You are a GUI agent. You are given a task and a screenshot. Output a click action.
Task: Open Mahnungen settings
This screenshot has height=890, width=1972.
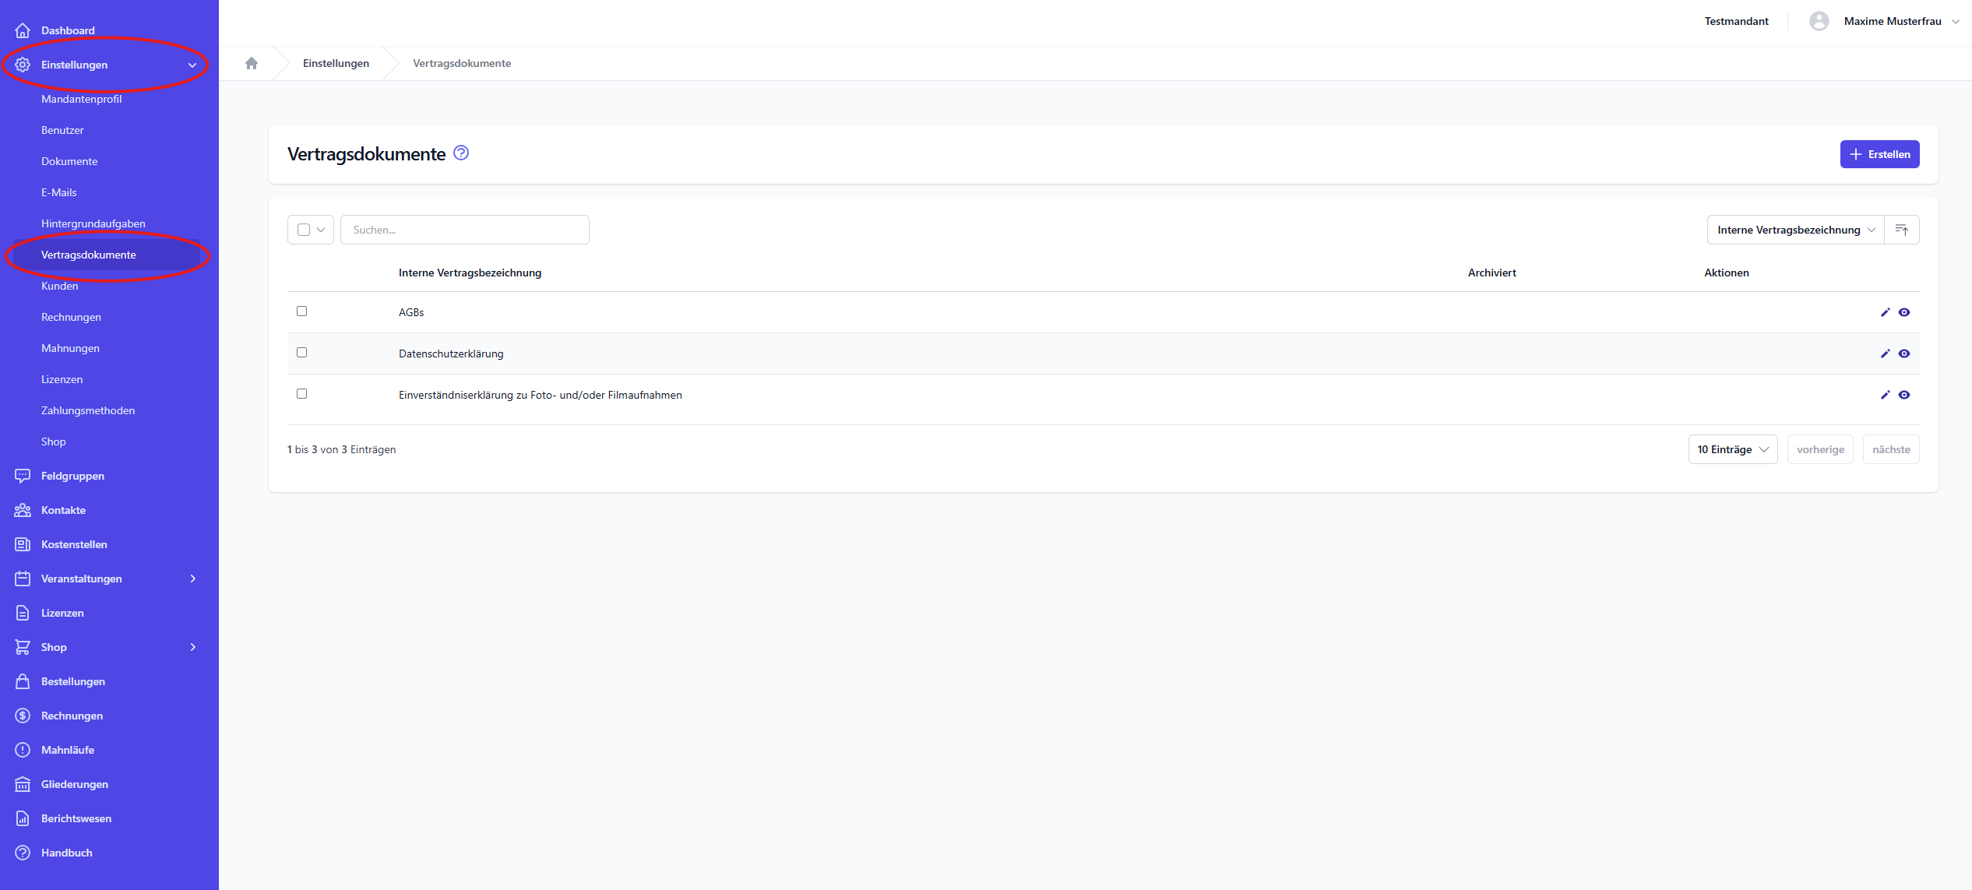70,348
